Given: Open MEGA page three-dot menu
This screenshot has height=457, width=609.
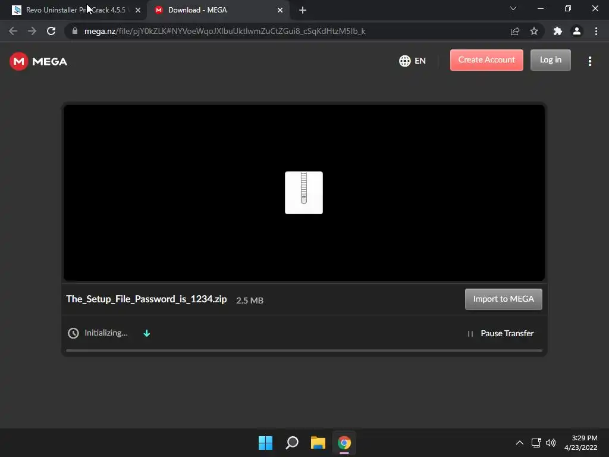Looking at the screenshot, I should [x=589, y=61].
